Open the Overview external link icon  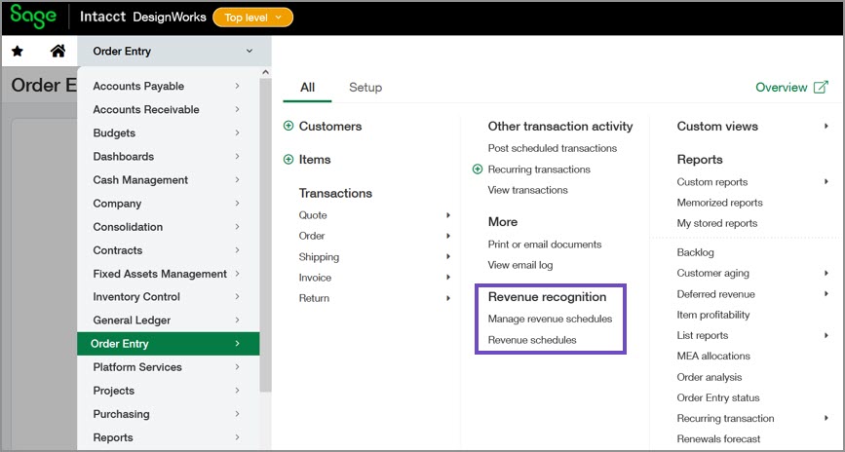(821, 88)
